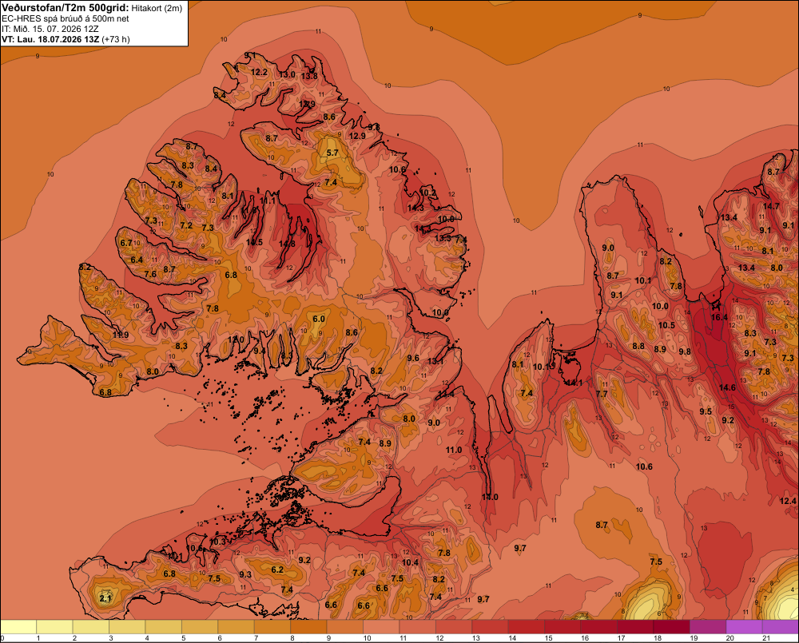The width and height of the screenshot is (799, 643).
Task: Click the valid time 'VT: Lau. 18.07.2026 13Z'
Action: tap(50, 39)
